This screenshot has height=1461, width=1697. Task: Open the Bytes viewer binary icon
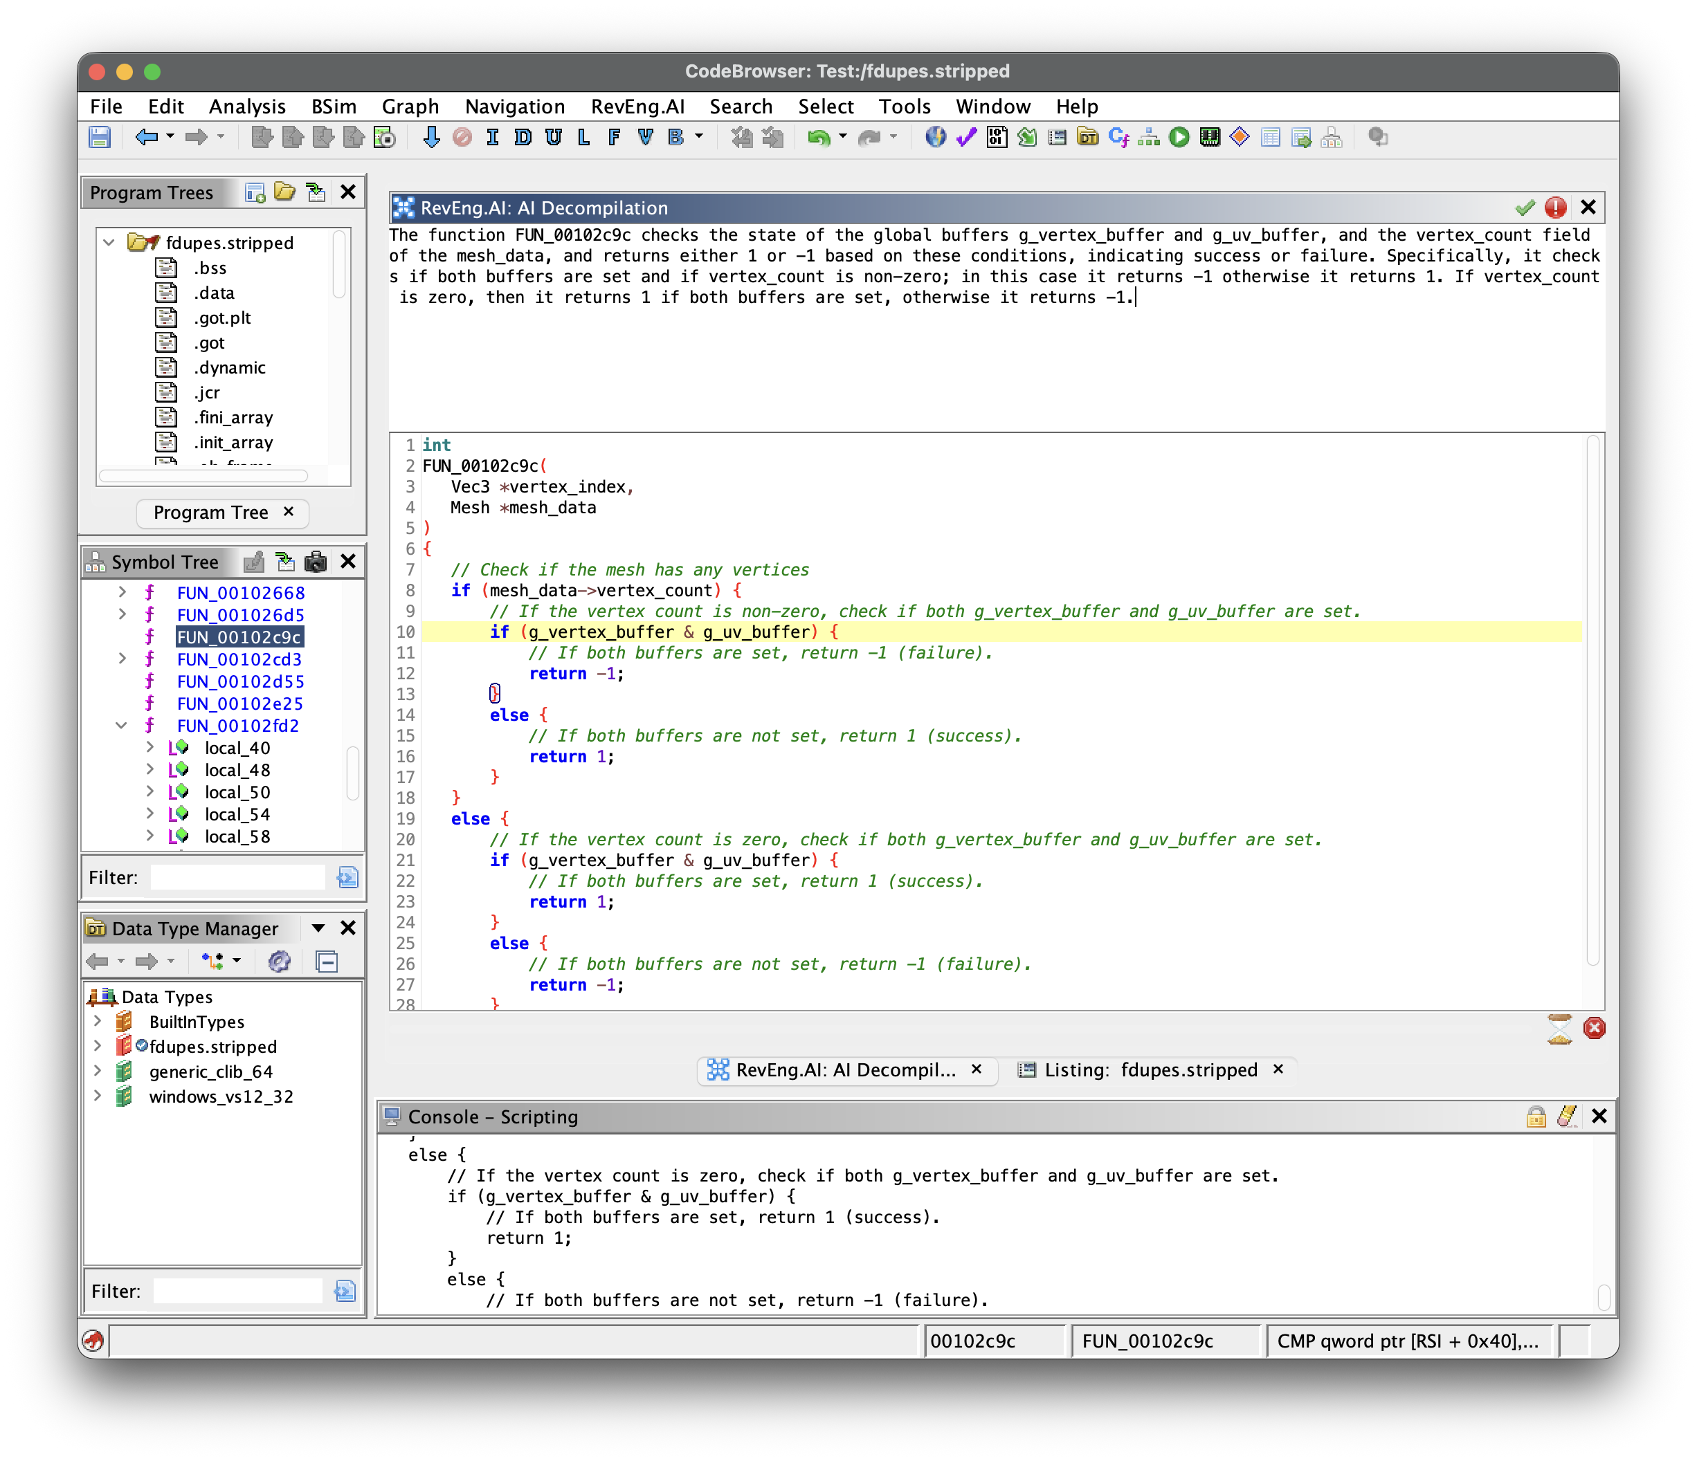(997, 138)
